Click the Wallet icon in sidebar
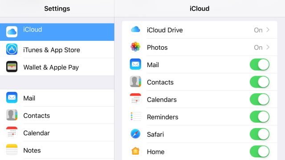285x160 pixels. pyautogui.click(x=12, y=67)
